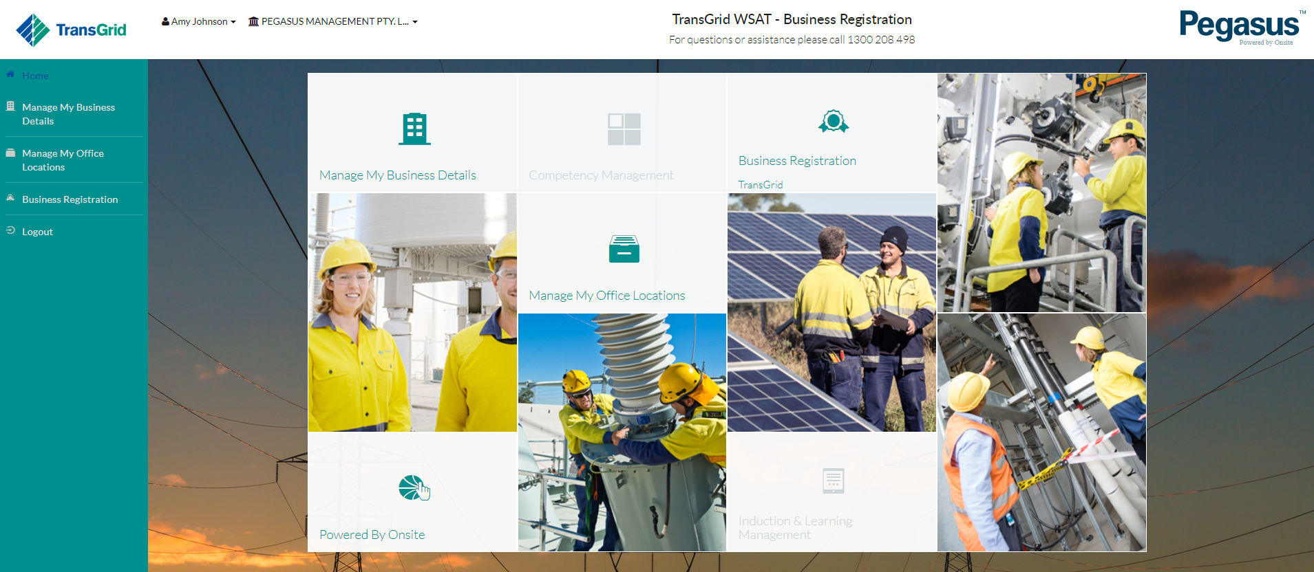Screen dimensions: 1314x572
Task: Click the building icon in the sidebar
Action: [10, 106]
